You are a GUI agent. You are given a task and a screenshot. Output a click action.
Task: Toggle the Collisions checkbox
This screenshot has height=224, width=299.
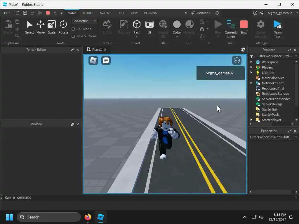pyautogui.click(x=73, y=29)
